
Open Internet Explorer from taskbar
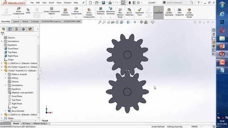(222, 14)
